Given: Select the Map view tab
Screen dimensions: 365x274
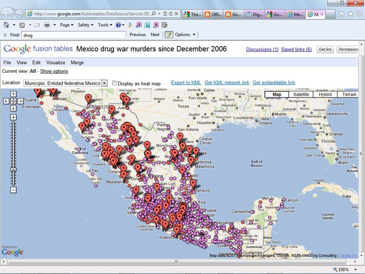Looking at the screenshot, I should pos(277,94).
